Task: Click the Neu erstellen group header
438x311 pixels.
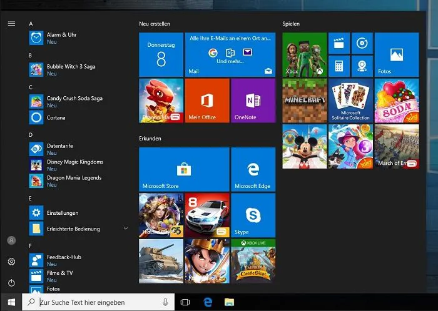Action: click(155, 24)
